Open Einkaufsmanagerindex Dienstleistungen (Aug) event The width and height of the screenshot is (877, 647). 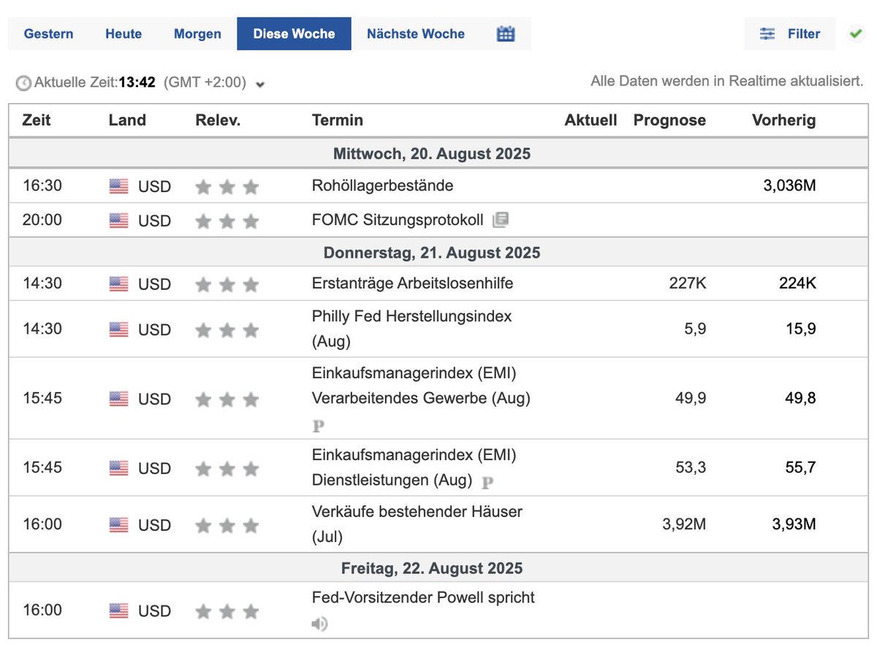pyautogui.click(x=414, y=467)
